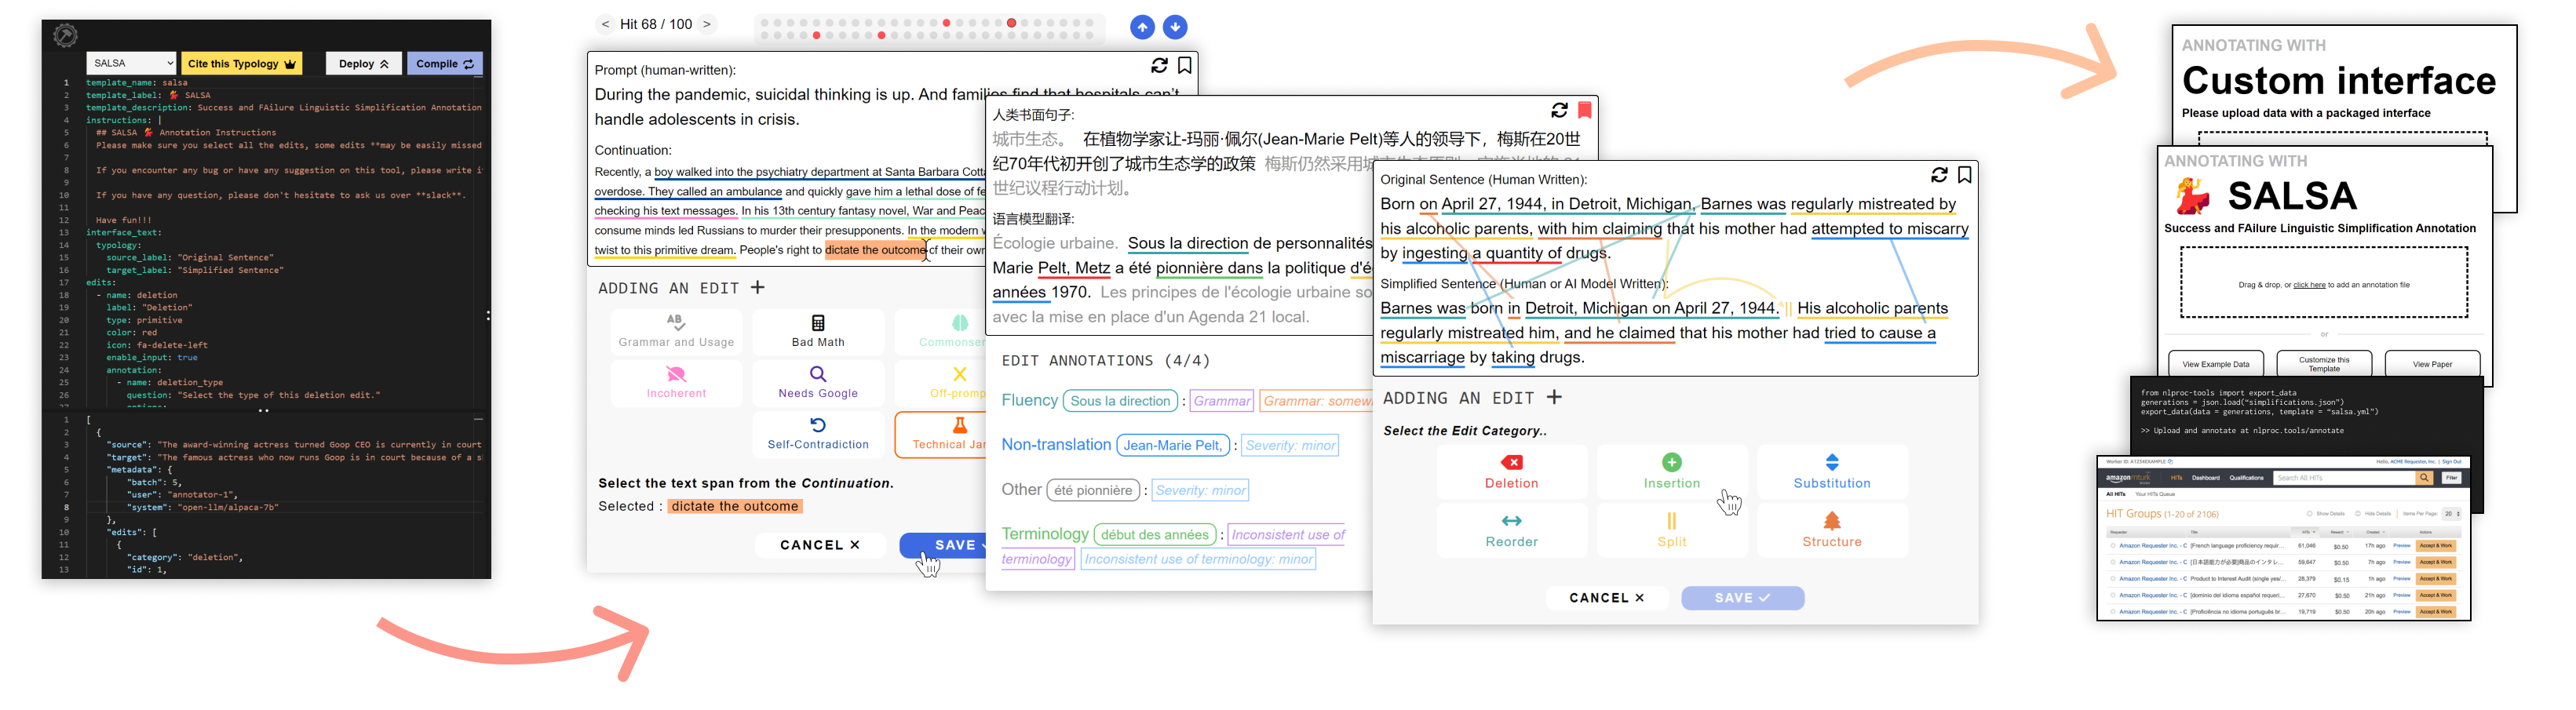Click 'tried to cause a' underlined span

pyautogui.click(x=1880, y=333)
